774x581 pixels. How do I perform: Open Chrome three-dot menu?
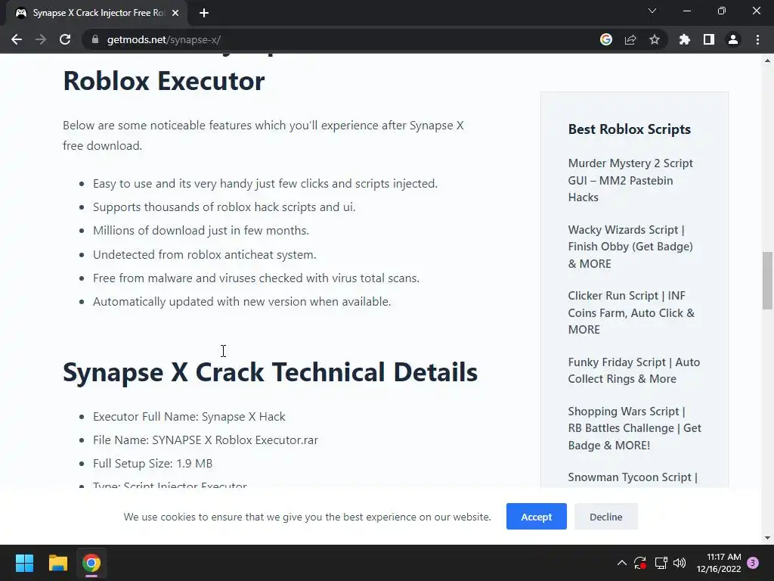757,39
